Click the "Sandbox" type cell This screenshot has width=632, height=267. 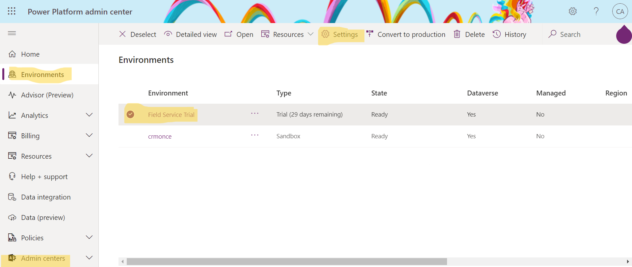(288, 136)
